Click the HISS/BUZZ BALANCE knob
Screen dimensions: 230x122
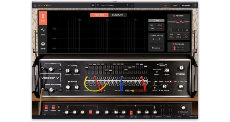pyautogui.click(x=165, y=86)
